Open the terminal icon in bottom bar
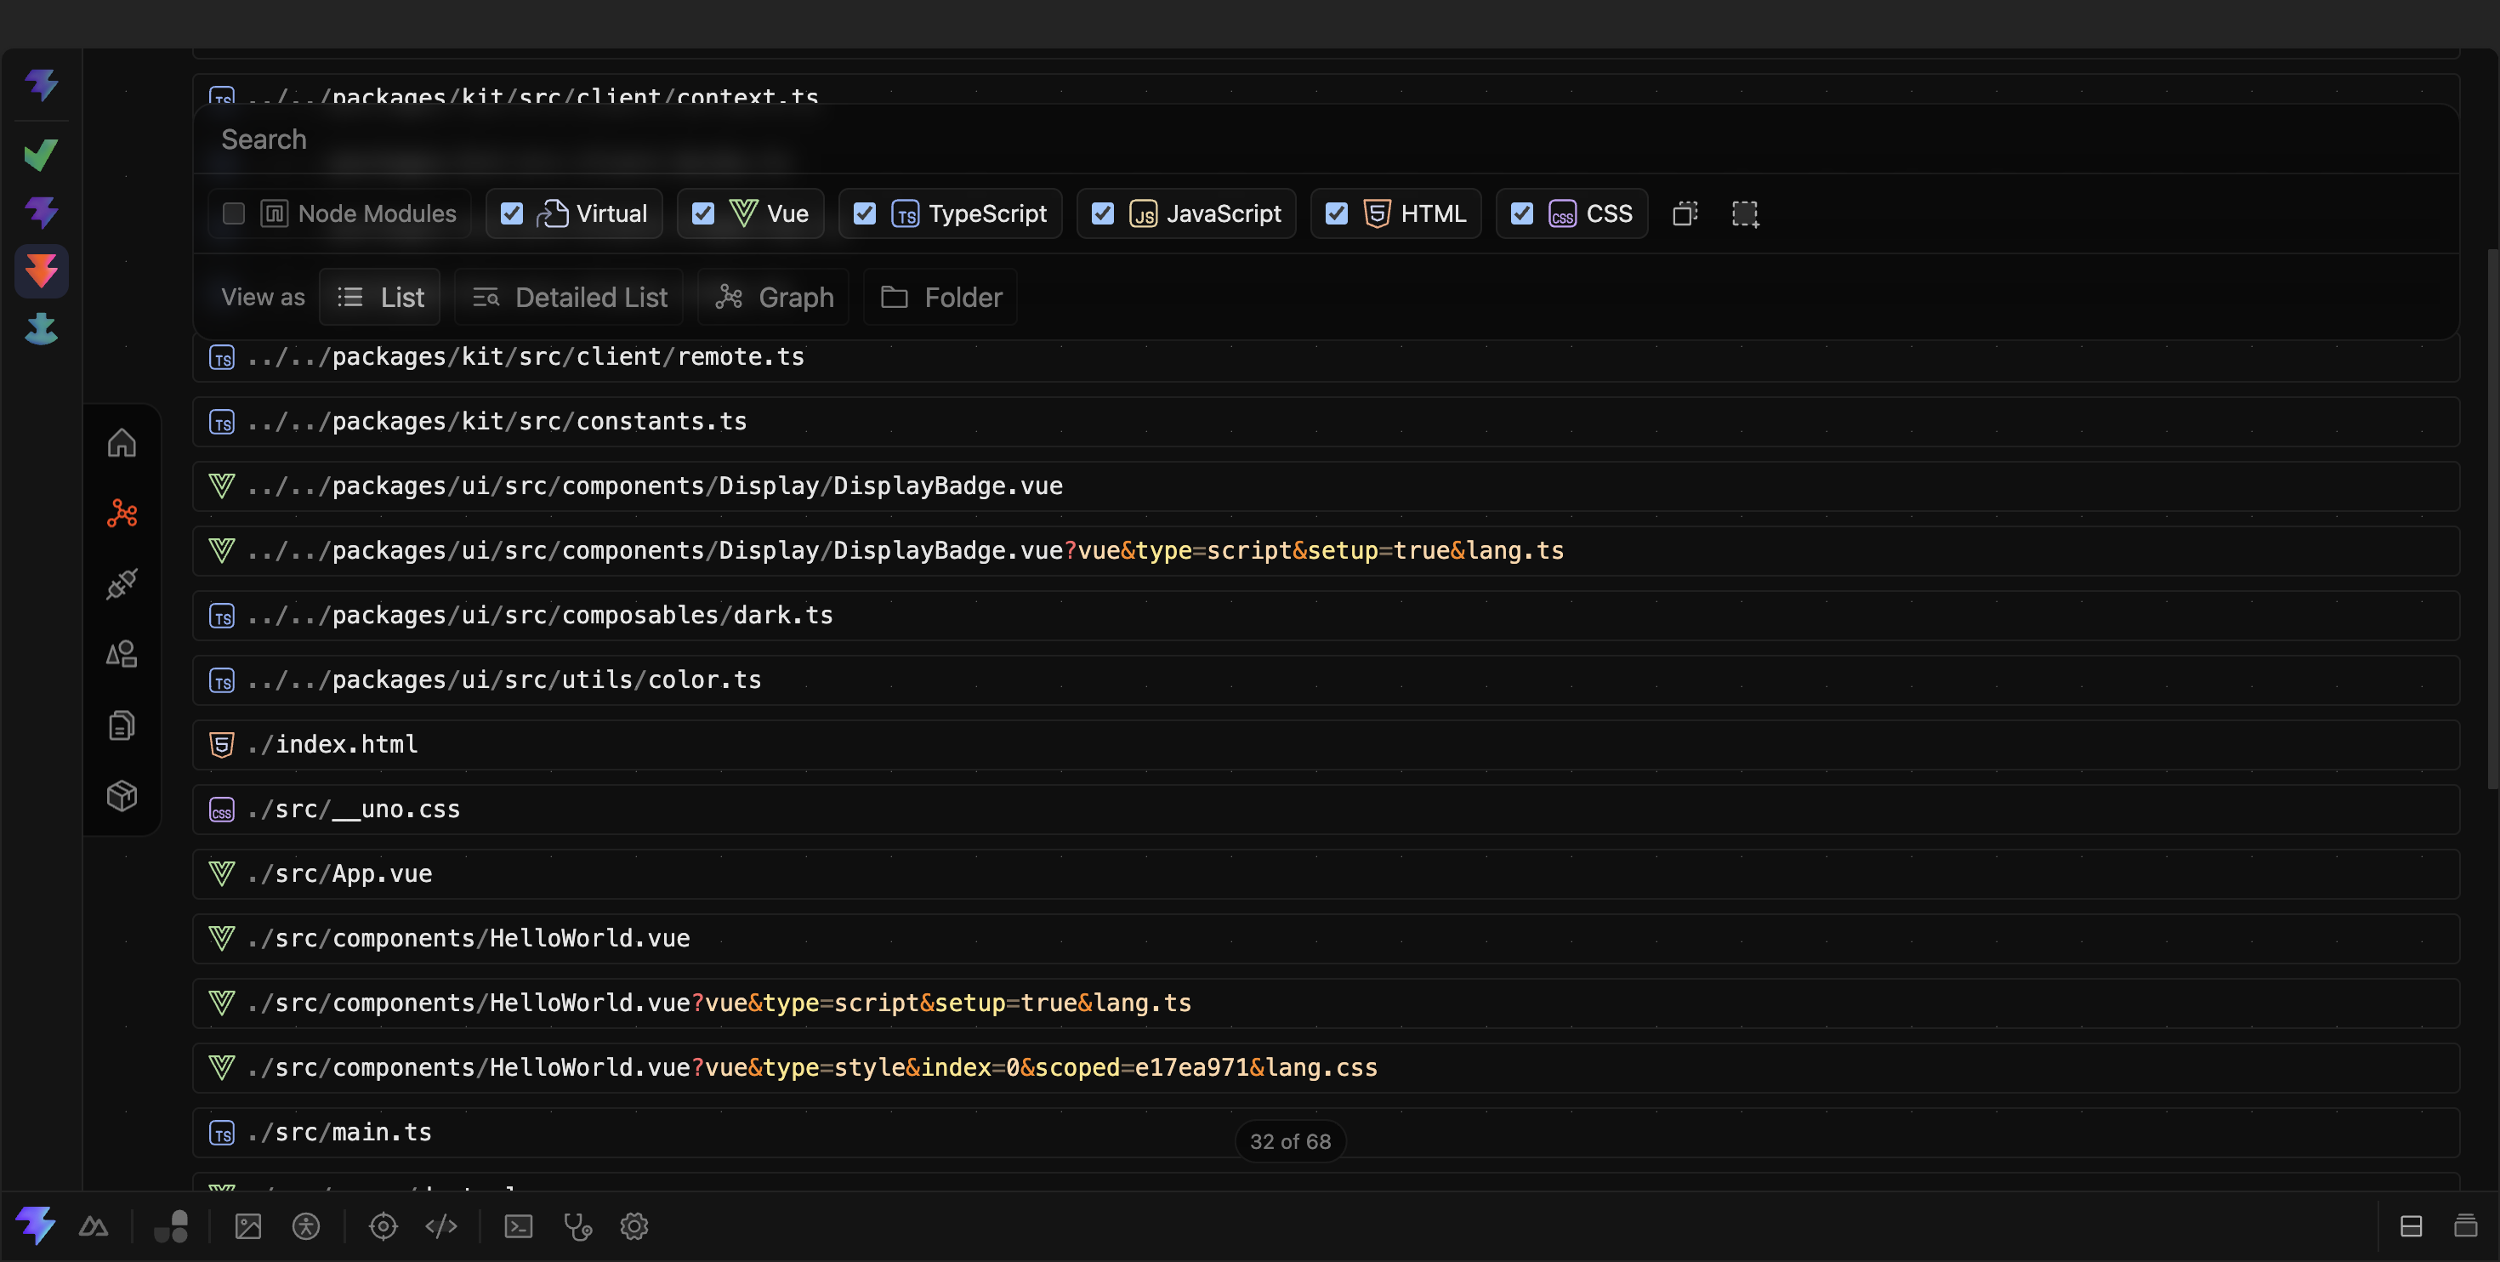The width and height of the screenshot is (2500, 1262). (x=518, y=1226)
